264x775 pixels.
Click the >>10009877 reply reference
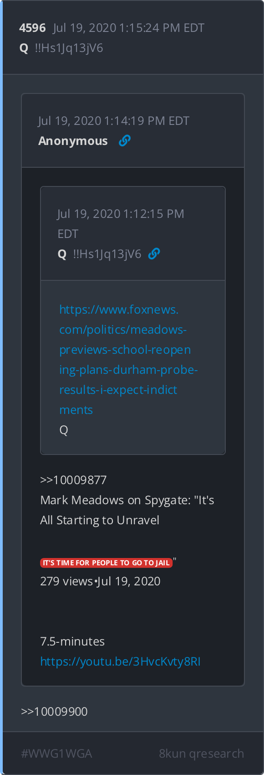[73, 480]
